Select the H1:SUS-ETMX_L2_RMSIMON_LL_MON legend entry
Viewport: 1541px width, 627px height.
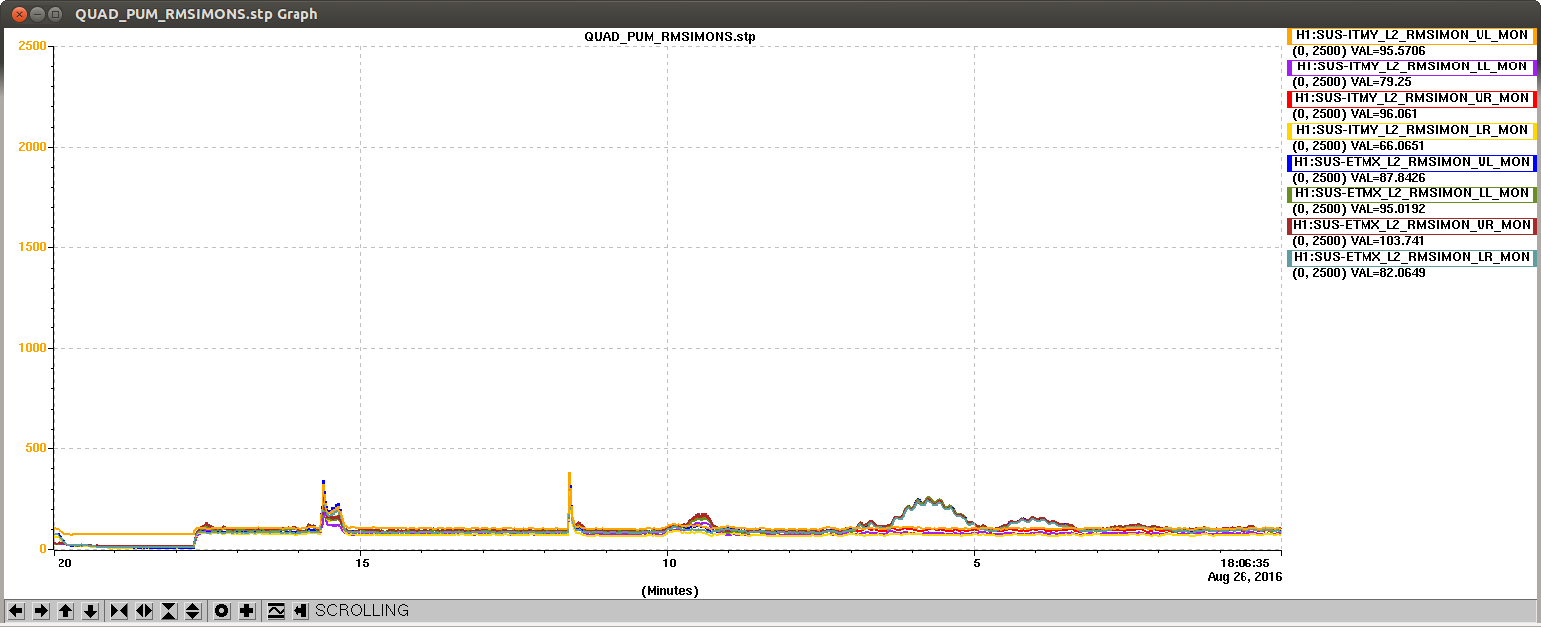pos(1411,193)
